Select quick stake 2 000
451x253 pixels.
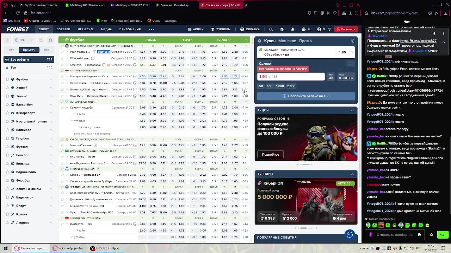291,86
